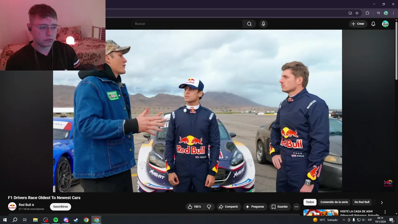398x224 pixels.
Task: Like the video with 180 k thumbs up
Action: click(x=194, y=207)
